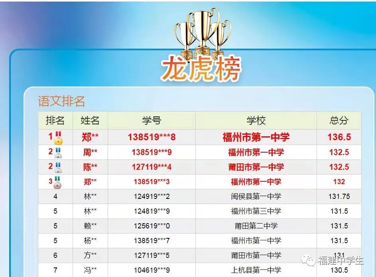This screenshot has height=277, width=376.
Task: Click 林** from 闽侯县第一中学
Action: point(90,196)
